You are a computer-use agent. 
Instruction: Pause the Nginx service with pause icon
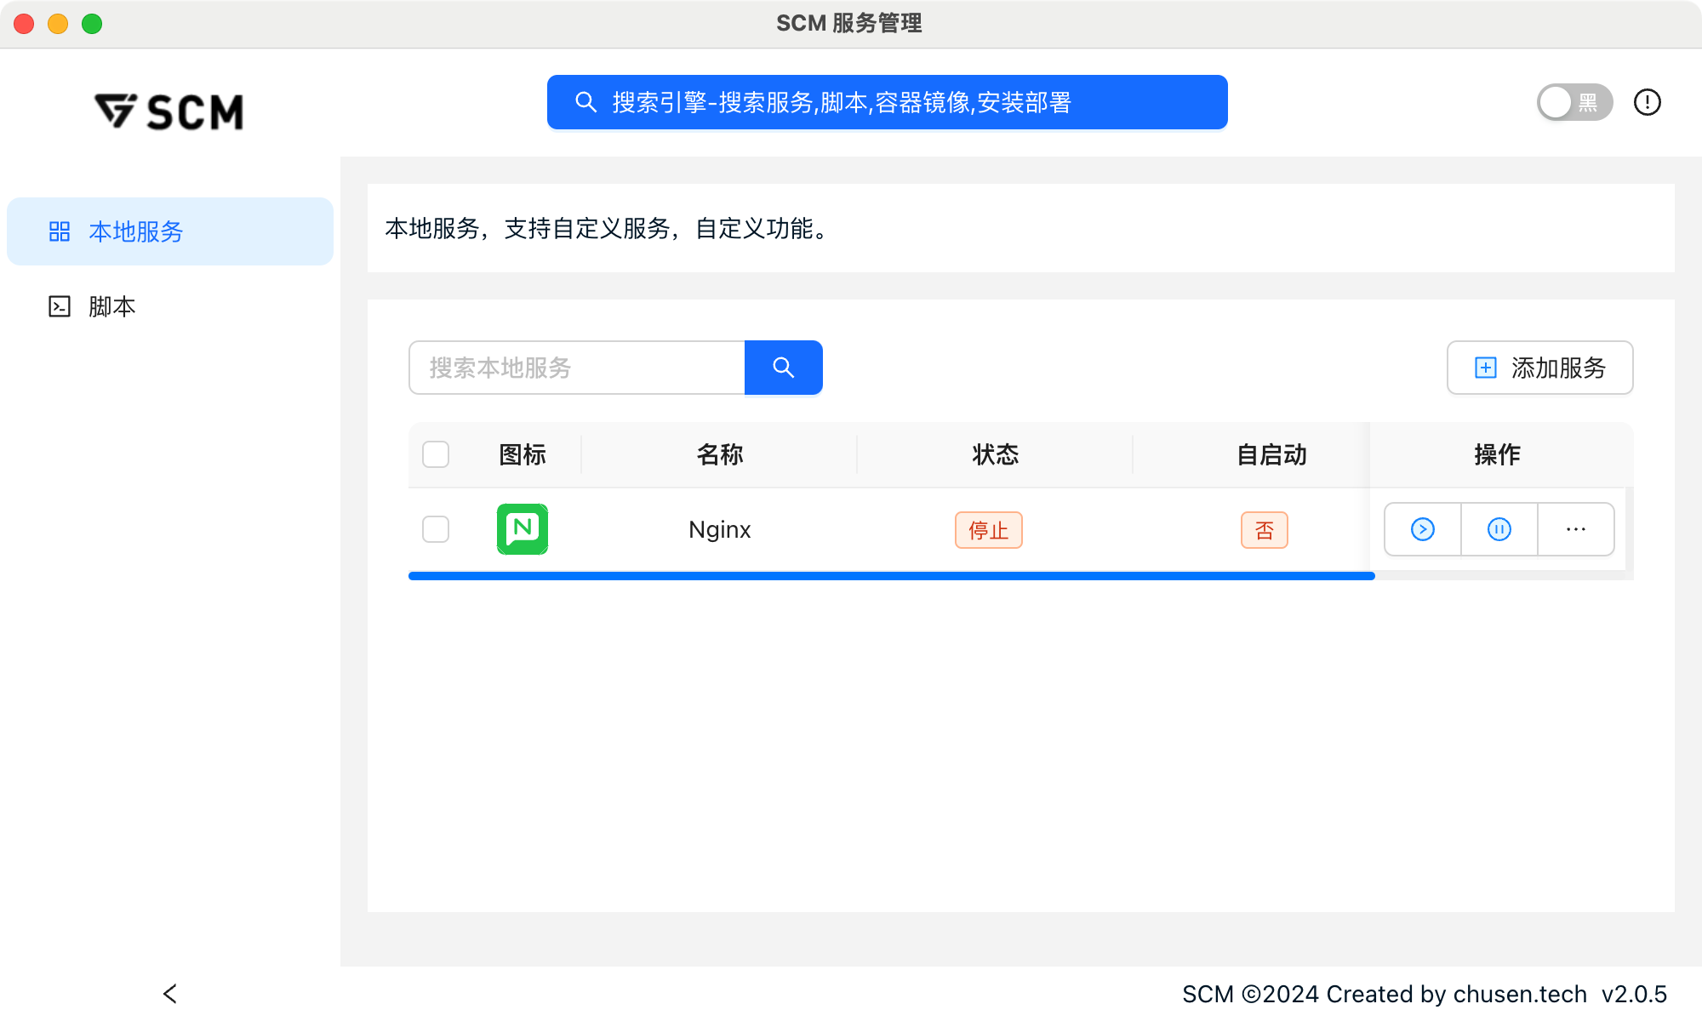click(1499, 529)
